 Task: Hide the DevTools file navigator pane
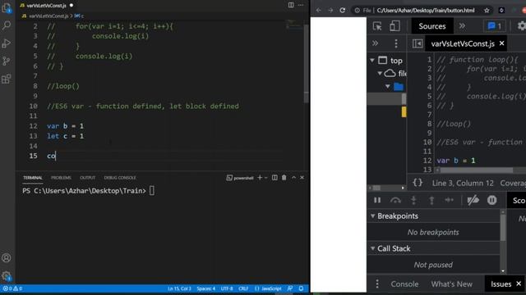(418, 43)
